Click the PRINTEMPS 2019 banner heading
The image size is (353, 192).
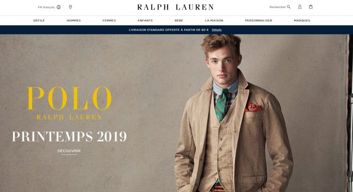[x=69, y=137]
